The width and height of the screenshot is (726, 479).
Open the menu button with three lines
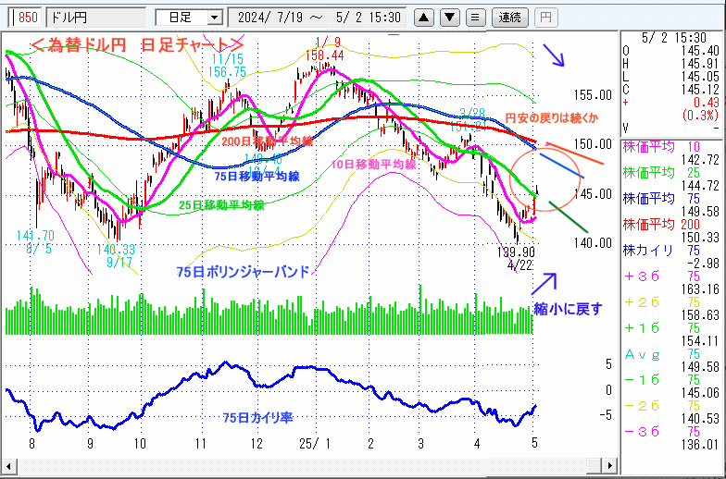pos(475,18)
